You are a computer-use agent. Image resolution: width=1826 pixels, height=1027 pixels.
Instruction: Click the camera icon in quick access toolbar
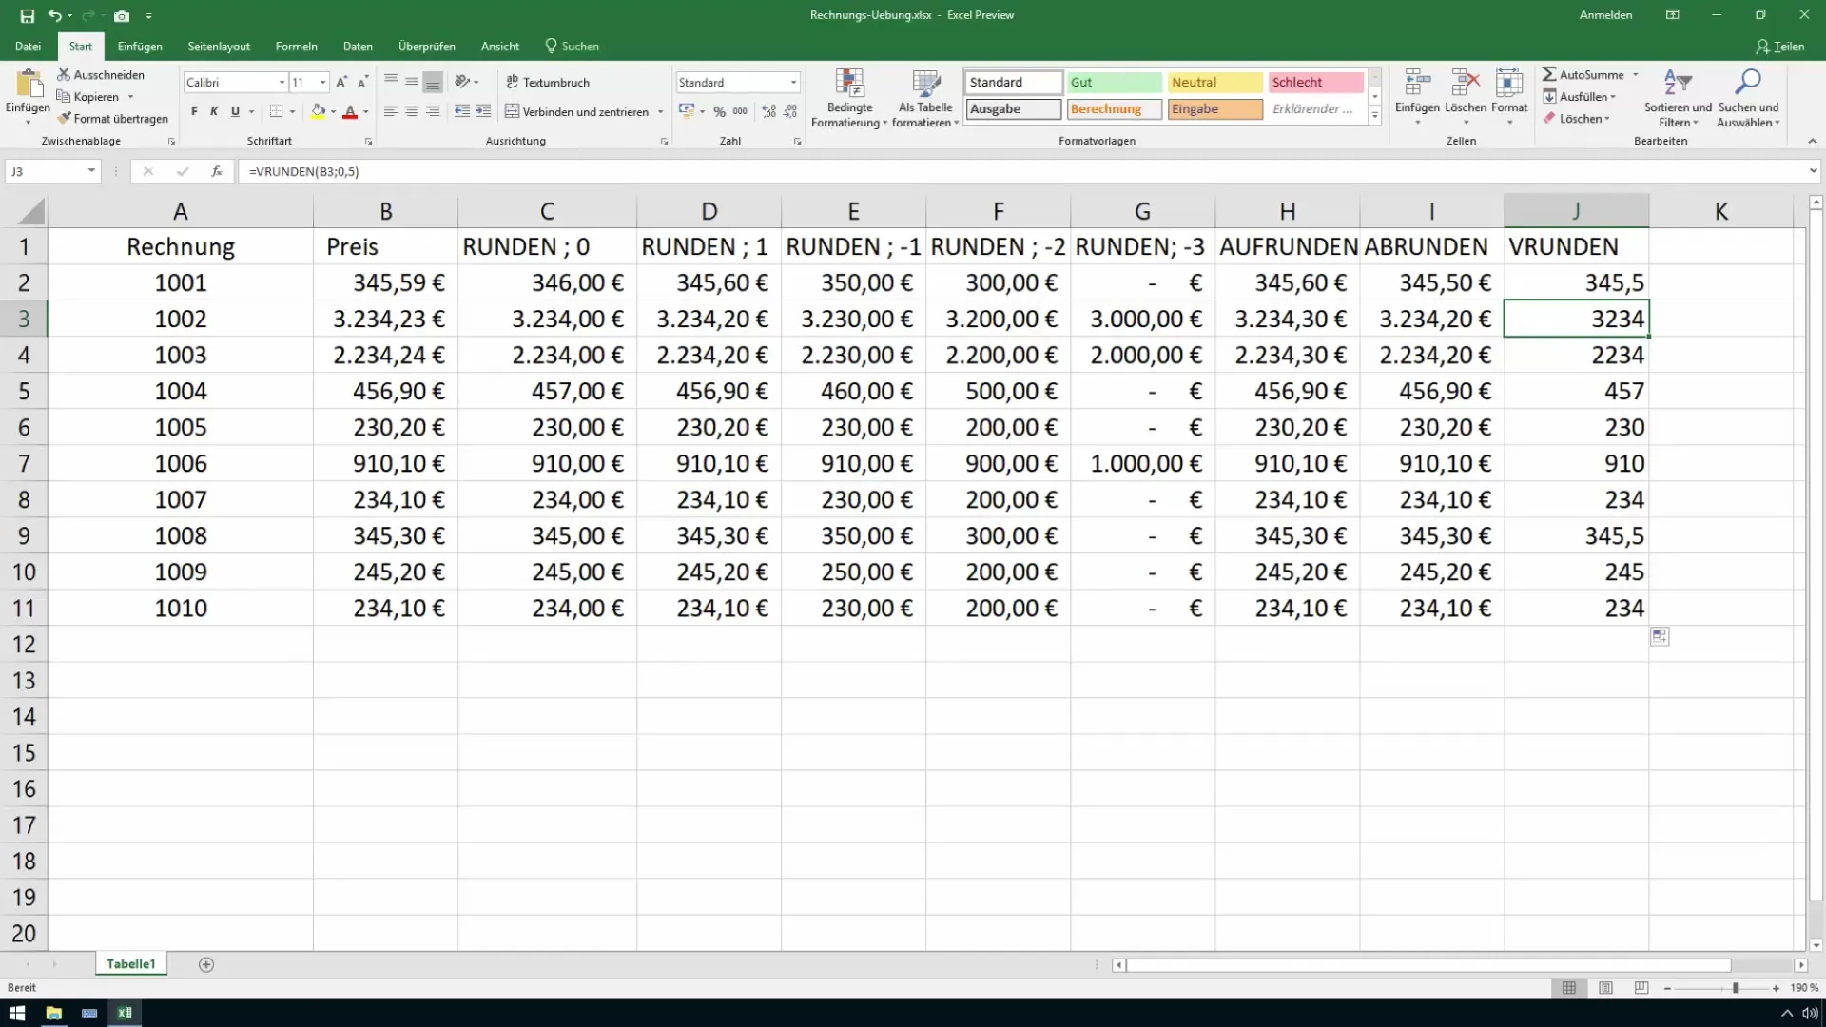122,16
